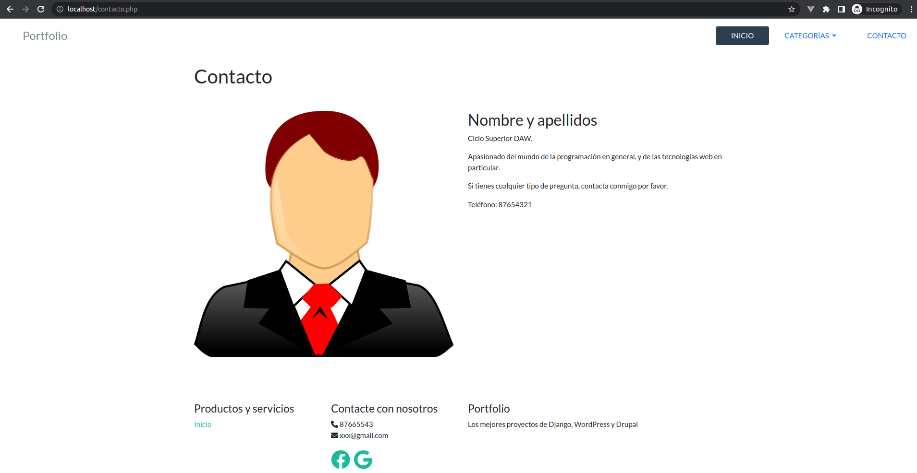Bookmark this page with the star icon

[792, 9]
